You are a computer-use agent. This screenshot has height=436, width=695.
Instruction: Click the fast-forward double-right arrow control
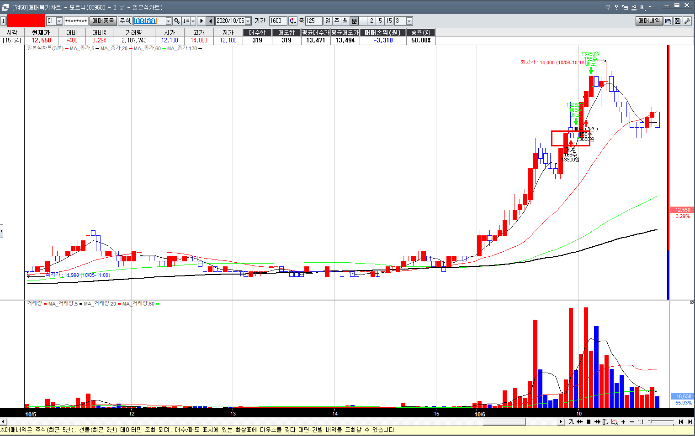point(597,422)
